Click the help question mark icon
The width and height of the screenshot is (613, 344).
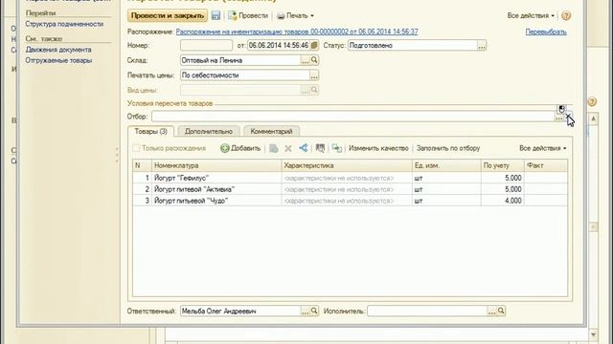click(x=566, y=15)
